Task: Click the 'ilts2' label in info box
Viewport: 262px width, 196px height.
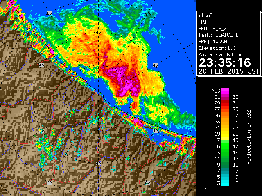Action: pyautogui.click(x=206, y=16)
